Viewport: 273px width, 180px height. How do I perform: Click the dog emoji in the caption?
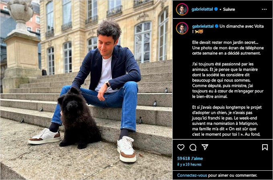pos(197,31)
